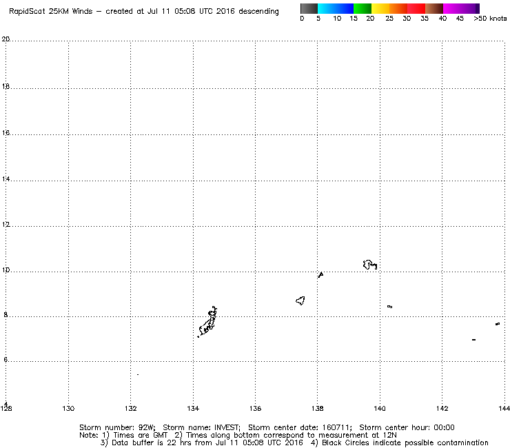Click the "40" label under the color bar
Viewport: 510px width, 448px height.
click(442, 19)
